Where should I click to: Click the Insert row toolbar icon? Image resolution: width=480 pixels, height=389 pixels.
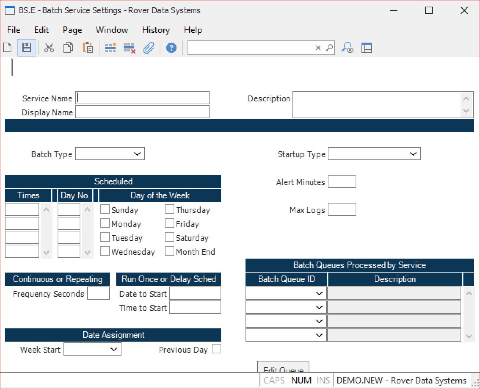point(110,48)
